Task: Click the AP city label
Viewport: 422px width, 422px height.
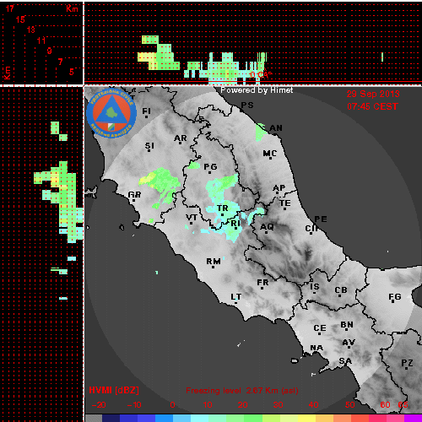Action: [x=279, y=187]
